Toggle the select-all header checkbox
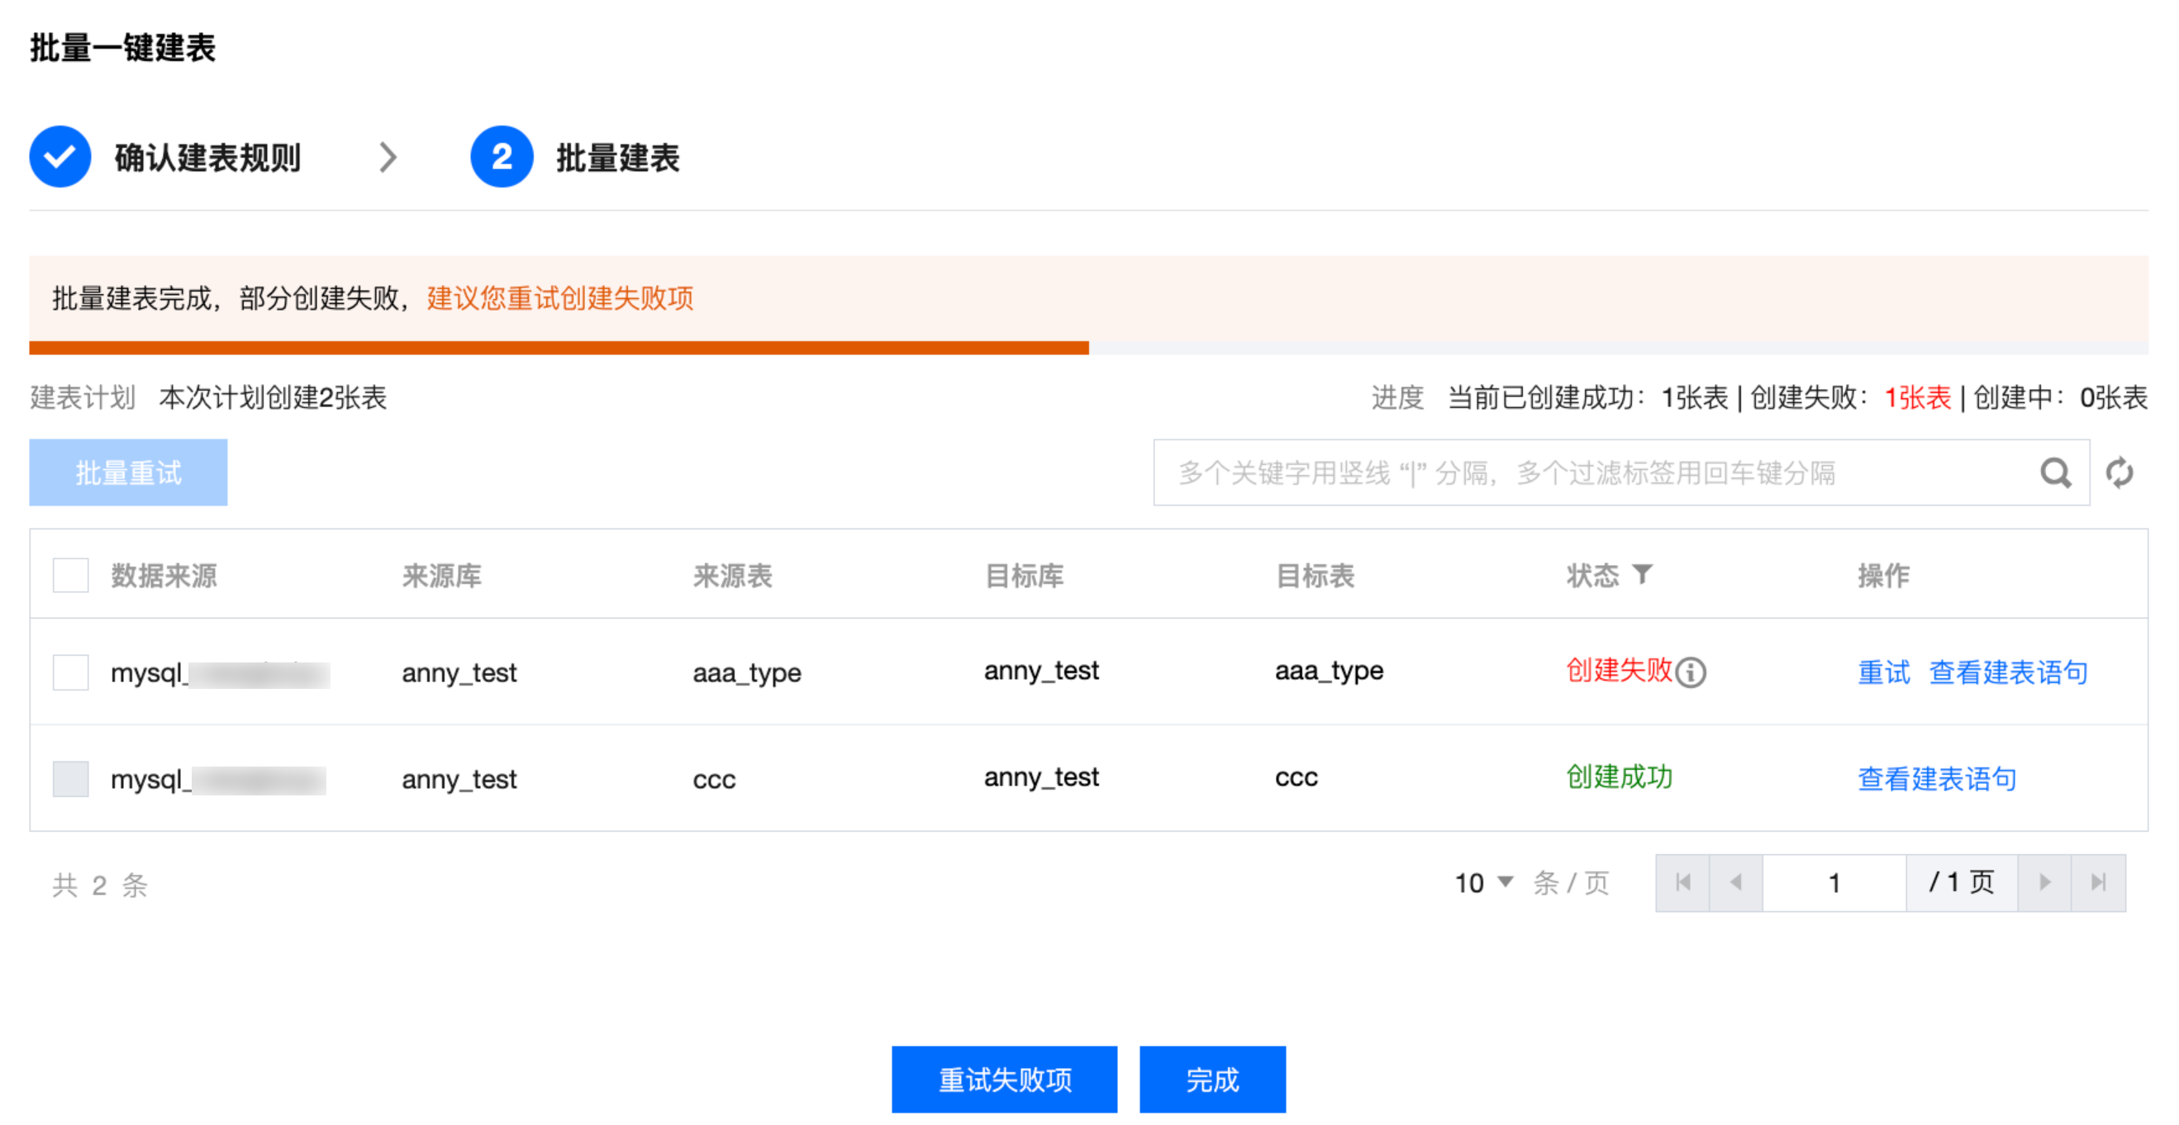Viewport: 2179px width, 1125px height. tap(71, 575)
